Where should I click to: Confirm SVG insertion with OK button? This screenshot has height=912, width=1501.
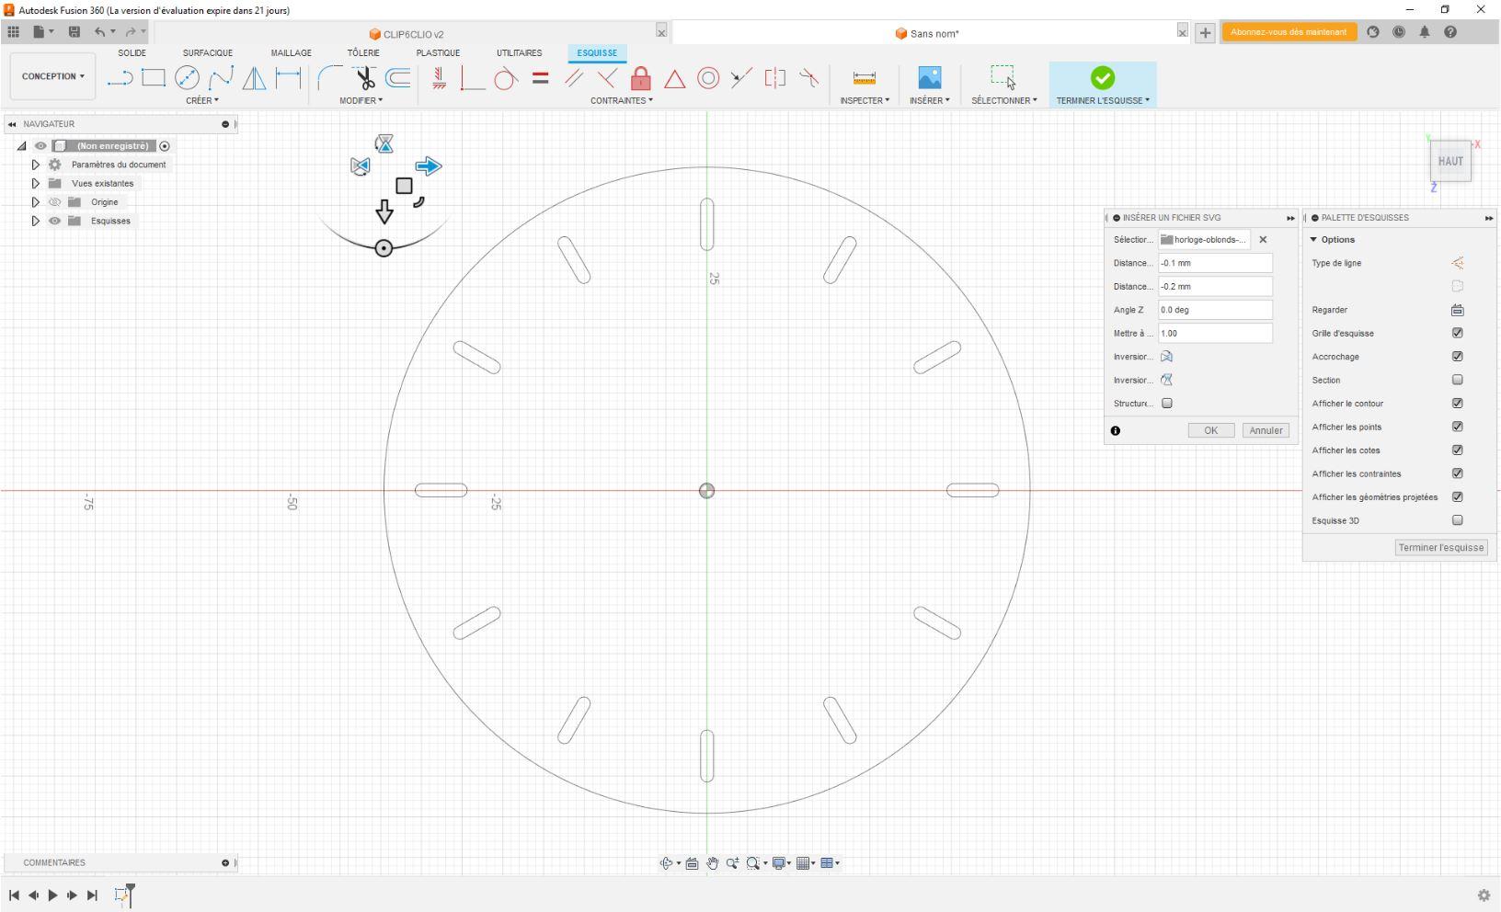(1210, 430)
